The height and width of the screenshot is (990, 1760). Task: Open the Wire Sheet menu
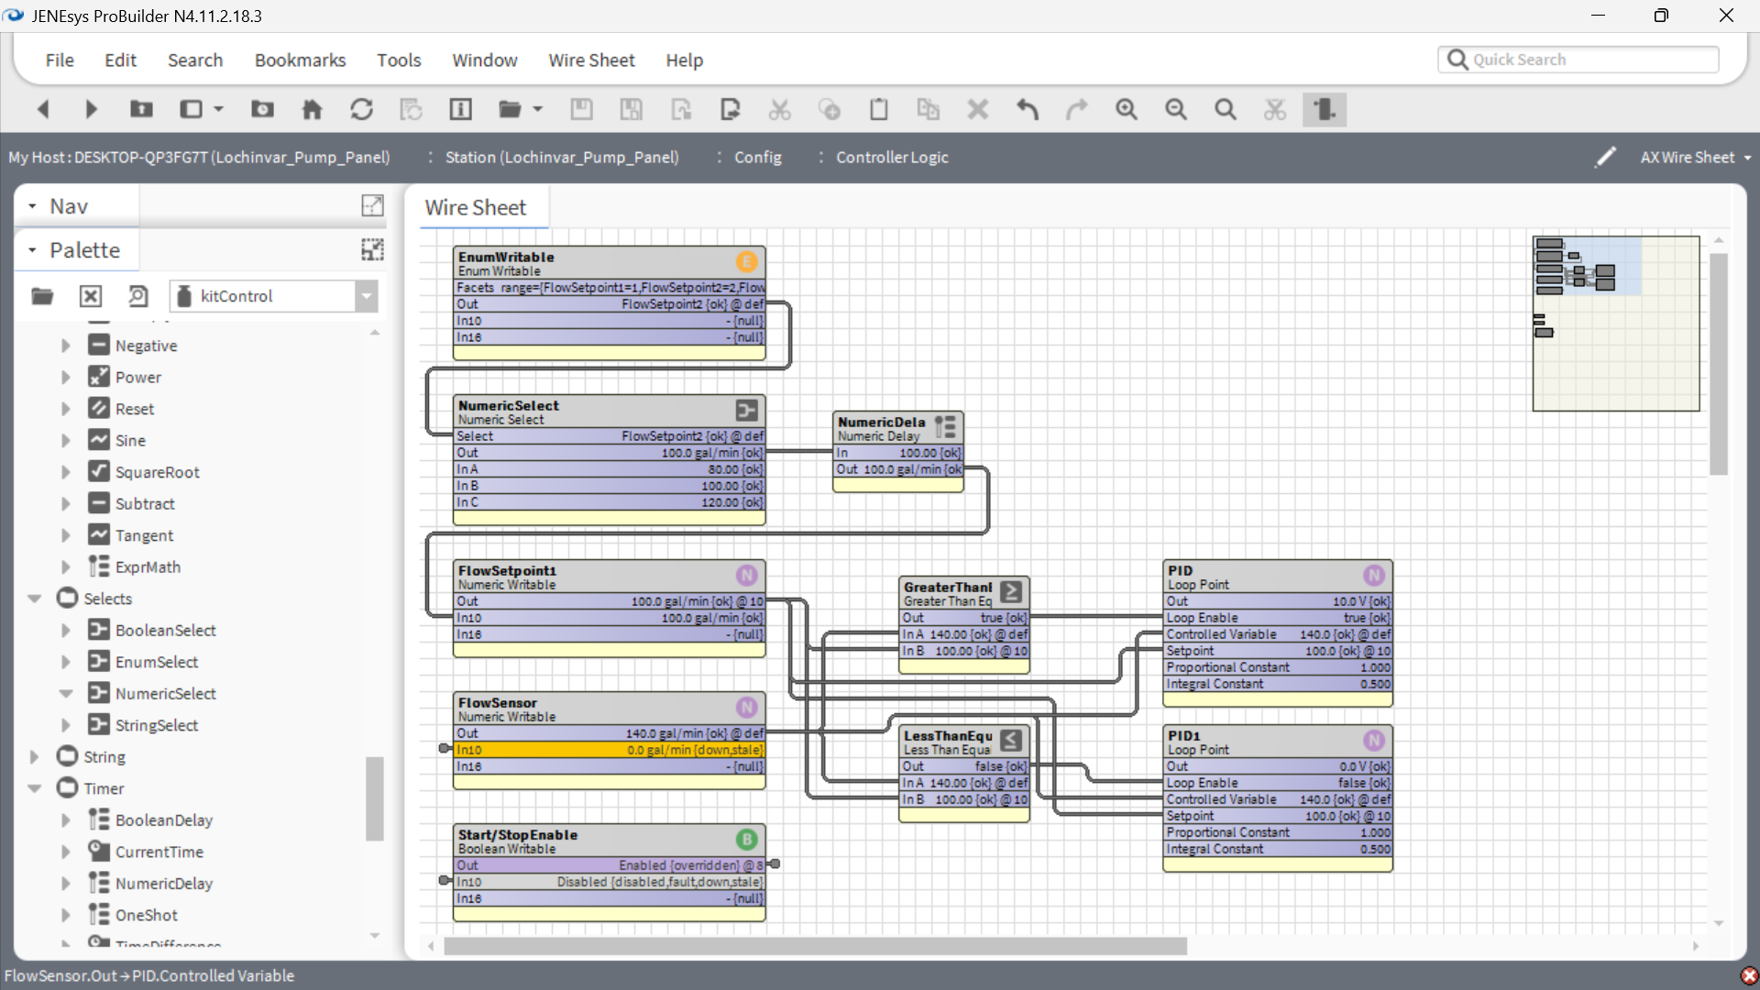(x=591, y=60)
